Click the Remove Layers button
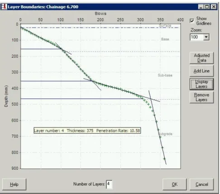This screenshot has width=220, height=194. (x=201, y=97)
